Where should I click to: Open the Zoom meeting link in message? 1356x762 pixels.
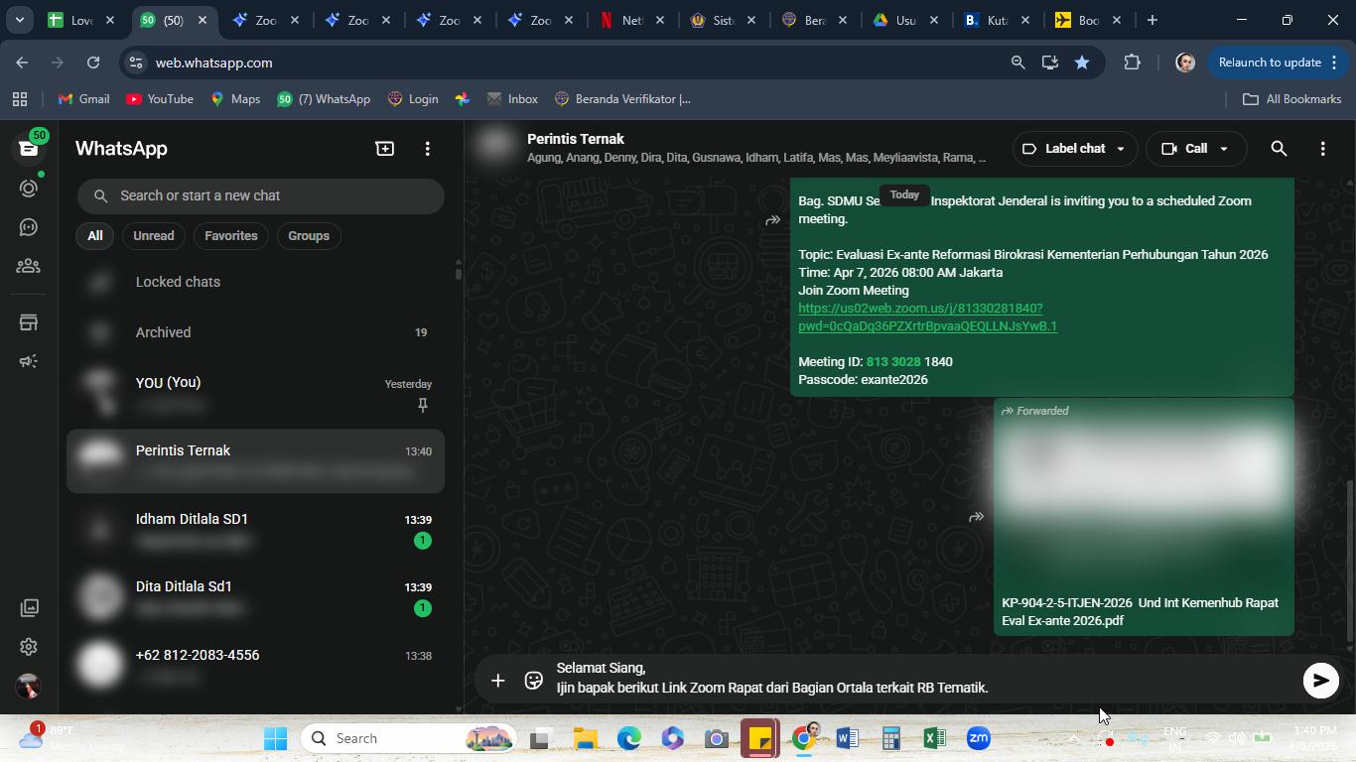pyautogui.click(x=927, y=317)
